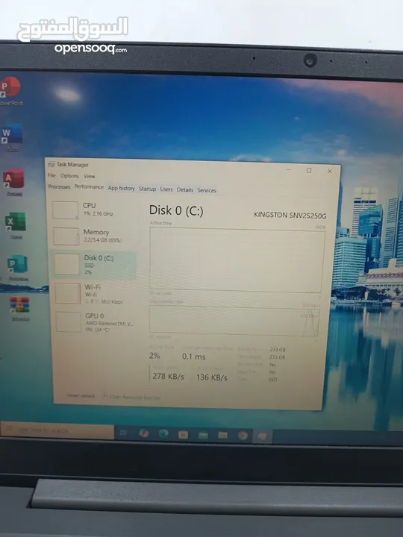Screen dimensions: 403x537
Task: Click the disk transfer rate graph
Action: (234, 321)
